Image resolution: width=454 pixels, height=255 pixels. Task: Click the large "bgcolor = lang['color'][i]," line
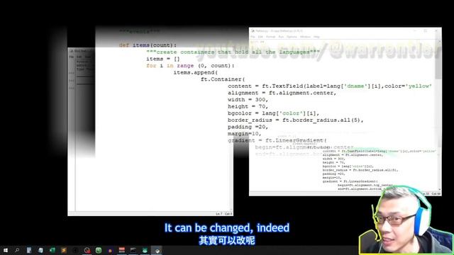pyautogui.click(x=273, y=113)
